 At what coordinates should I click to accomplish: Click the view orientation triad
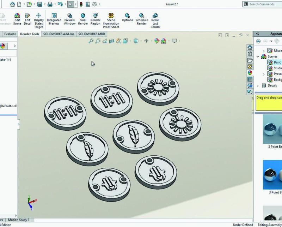tap(32, 203)
